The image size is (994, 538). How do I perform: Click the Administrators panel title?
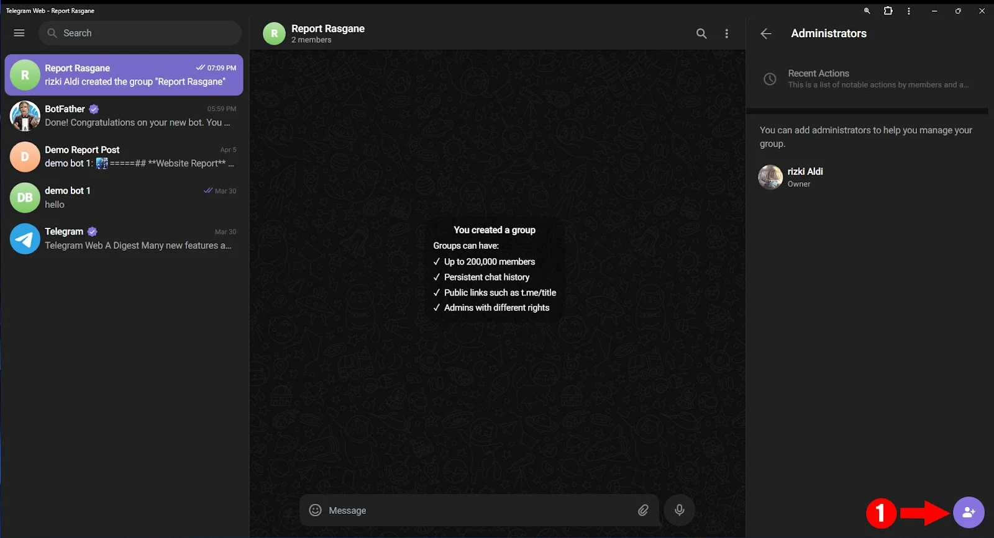coord(829,34)
